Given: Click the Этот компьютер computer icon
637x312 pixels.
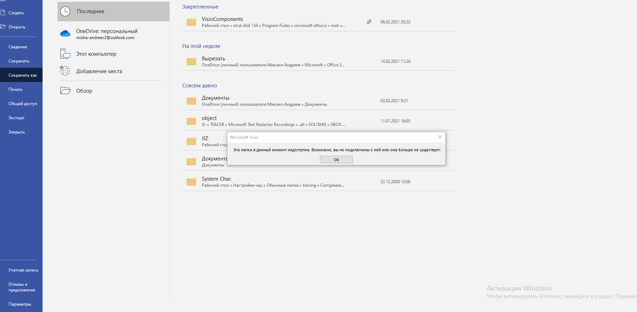Looking at the screenshot, I should pos(65,54).
